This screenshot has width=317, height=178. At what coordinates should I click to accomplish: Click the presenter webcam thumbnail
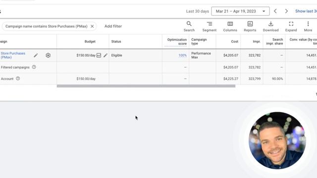pyautogui.click(x=277, y=140)
